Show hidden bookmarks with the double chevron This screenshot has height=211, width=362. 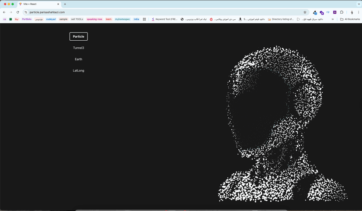(333, 19)
